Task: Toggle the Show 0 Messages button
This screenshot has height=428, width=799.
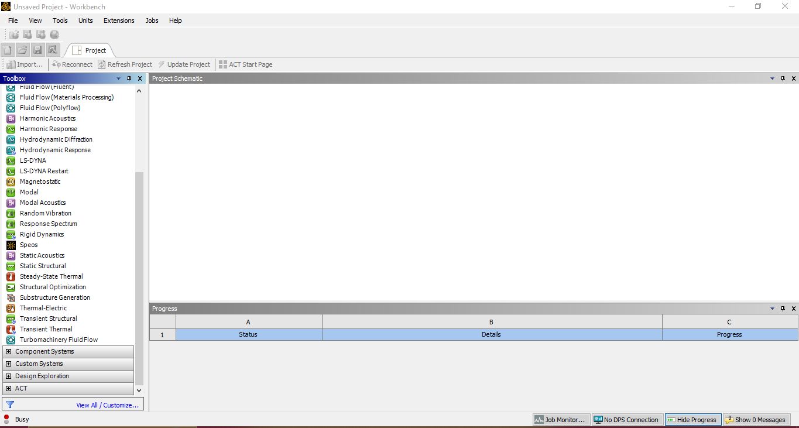Action: pos(757,419)
